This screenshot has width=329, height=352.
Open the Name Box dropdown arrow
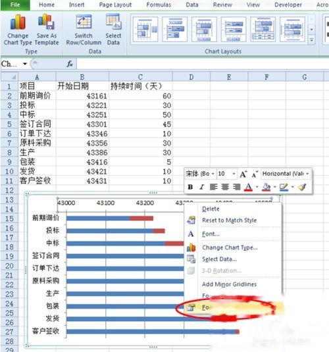tap(25, 64)
